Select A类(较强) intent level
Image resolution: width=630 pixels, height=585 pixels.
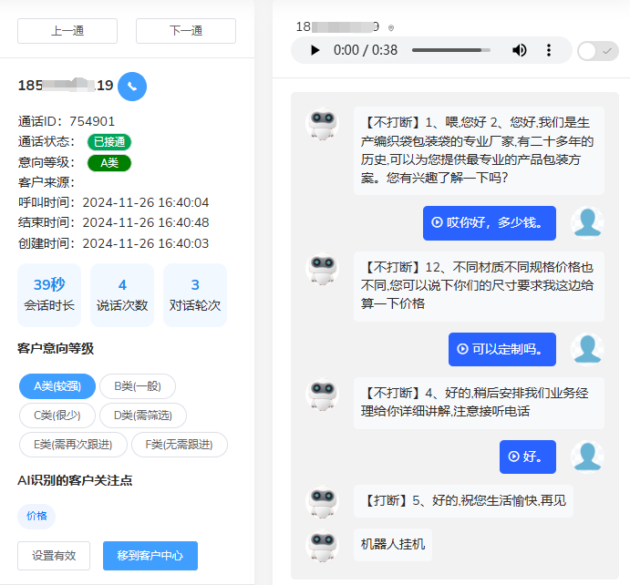click(57, 386)
